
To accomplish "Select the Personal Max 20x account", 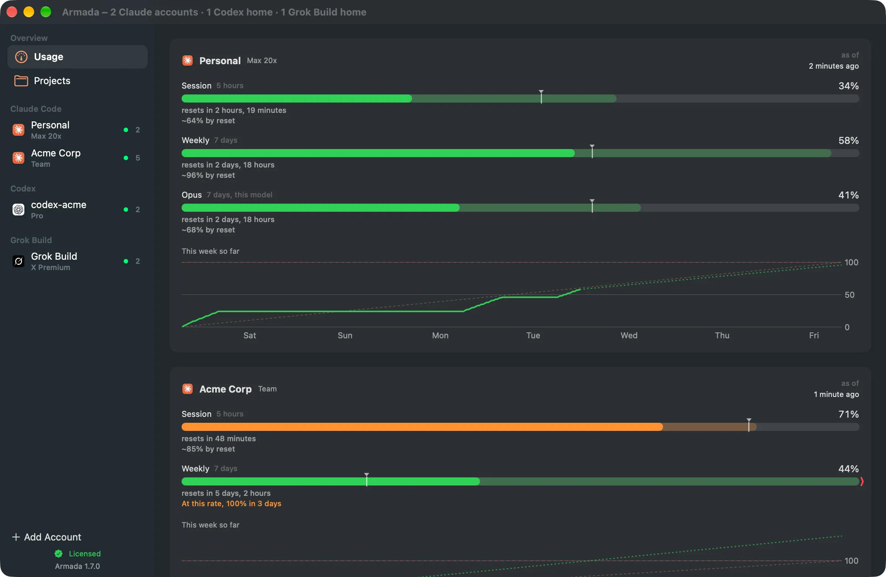I will pos(78,130).
